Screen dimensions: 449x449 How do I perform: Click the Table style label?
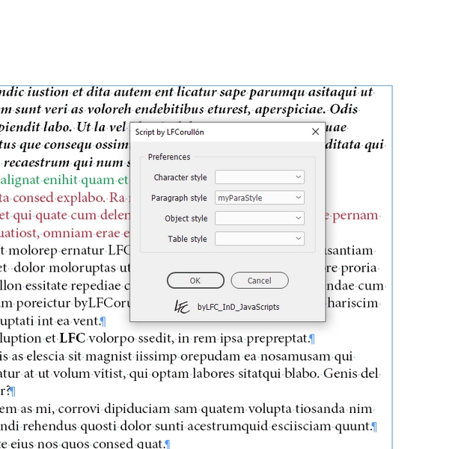point(187,239)
